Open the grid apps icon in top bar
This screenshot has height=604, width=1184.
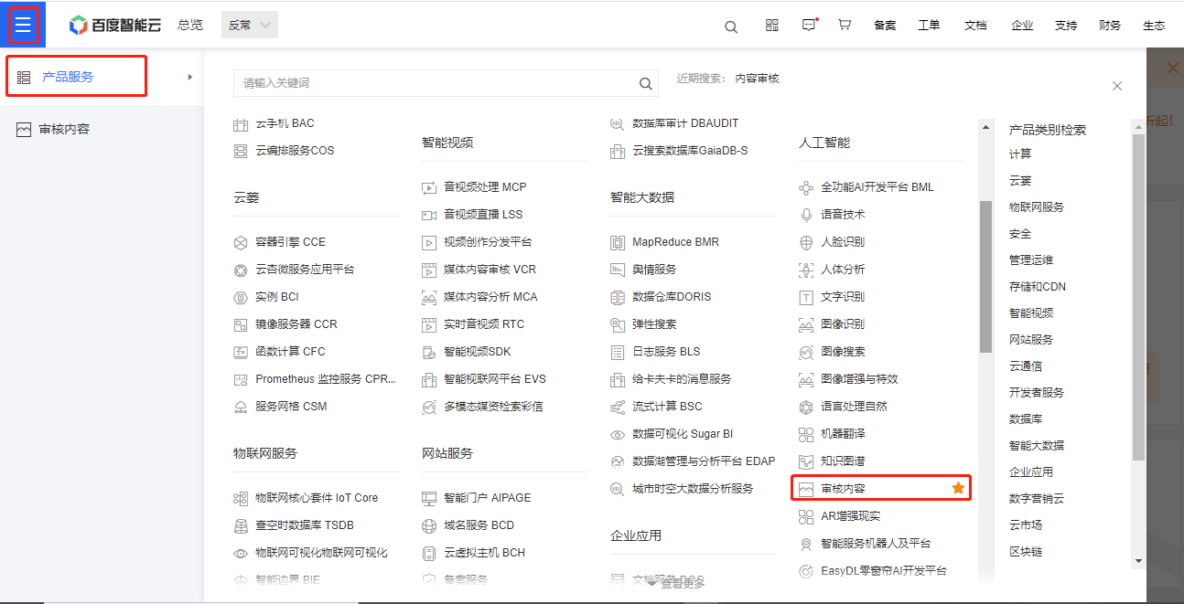pyautogui.click(x=772, y=26)
